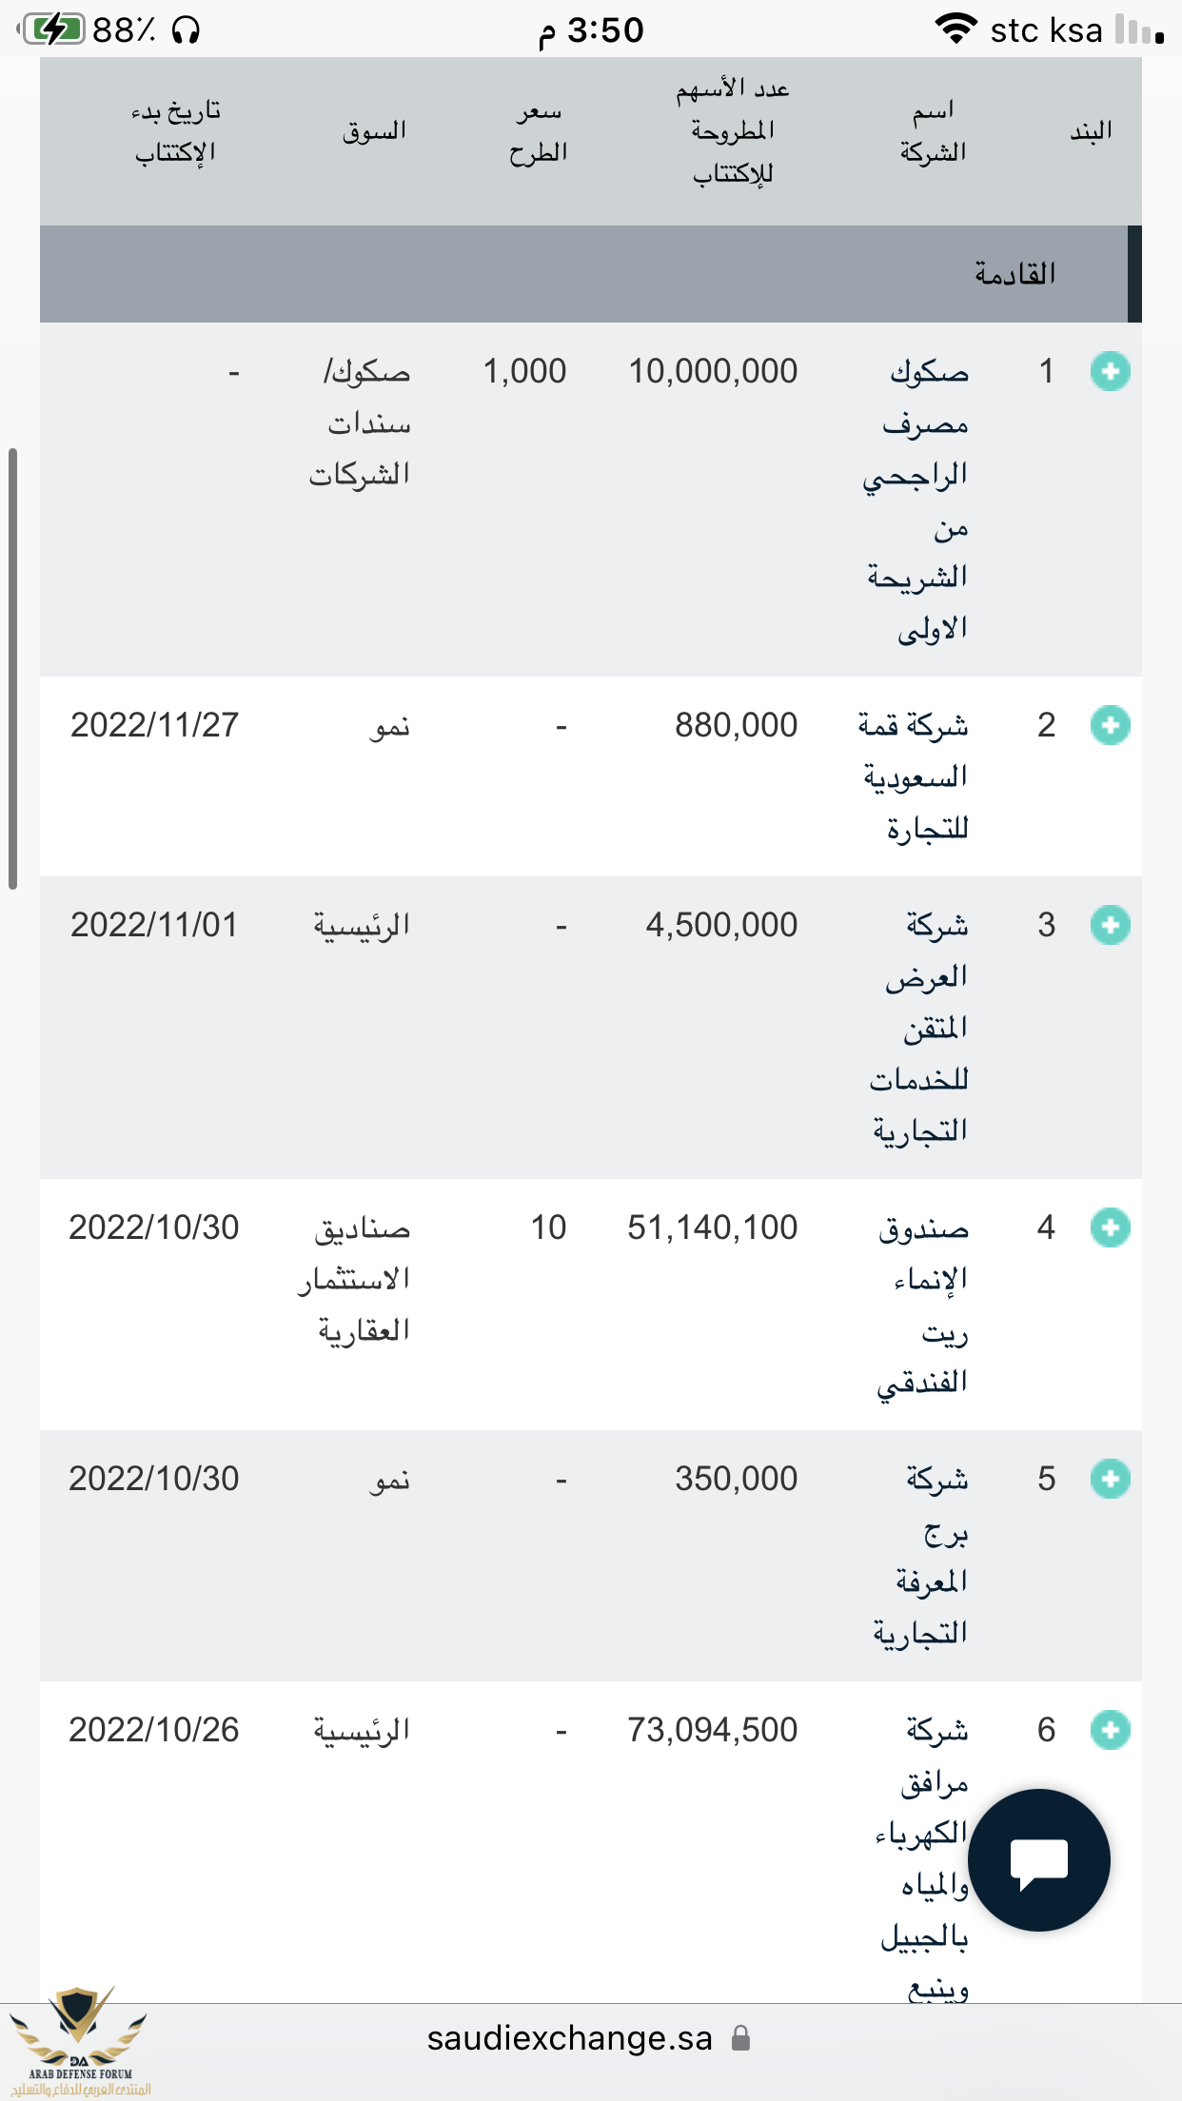Select the company name column header
The height and width of the screenshot is (2101, 1182).
coord(933,131)
